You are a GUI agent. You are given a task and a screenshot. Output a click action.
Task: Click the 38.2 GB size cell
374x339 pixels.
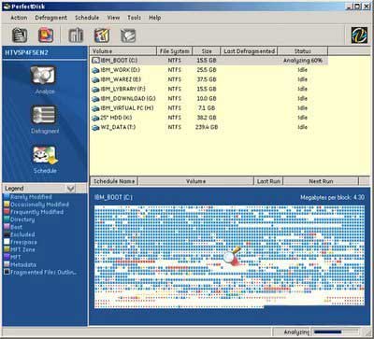pos(207,118)
